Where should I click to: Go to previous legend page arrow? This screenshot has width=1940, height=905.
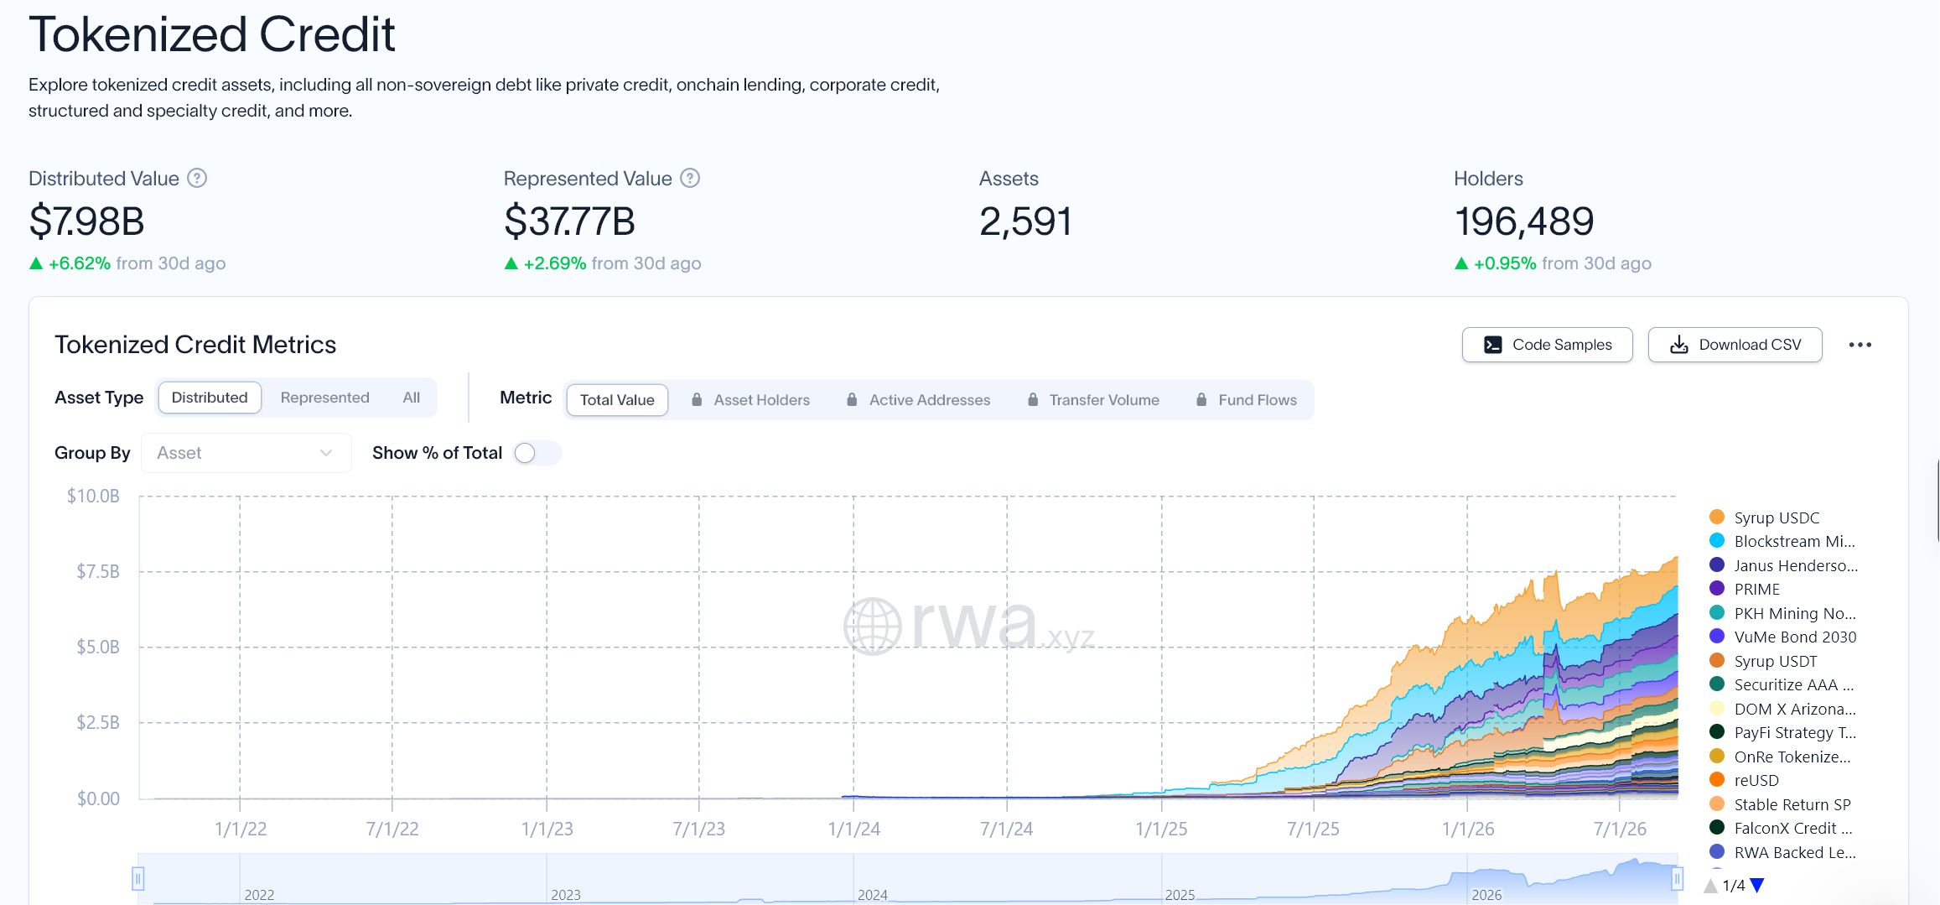[x=1711, y=885]
